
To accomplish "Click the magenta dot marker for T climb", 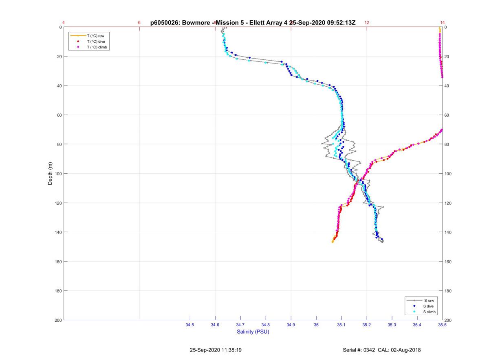I will 78,47.
